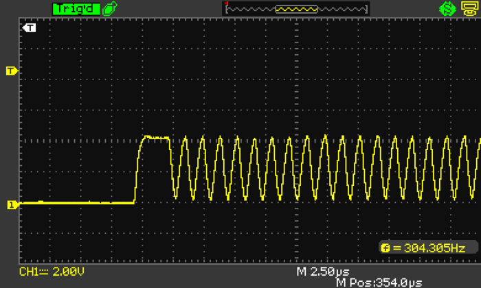Click the green circular S icon
481x288 pixels.
tap(448, 9)
